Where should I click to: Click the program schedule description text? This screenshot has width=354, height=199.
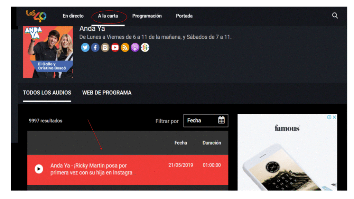click(155, 37)
